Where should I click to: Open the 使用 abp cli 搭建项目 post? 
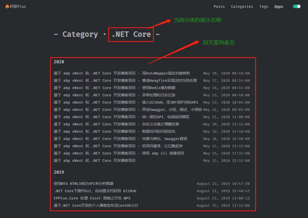pyautogui.click(x=119, y=153)
